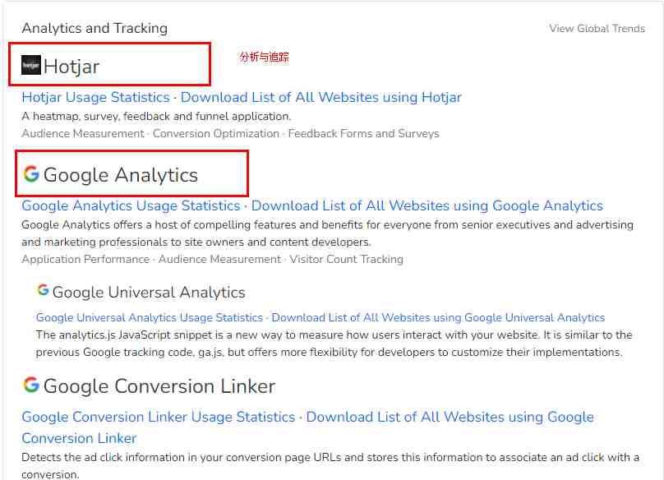Select Feedback Forms and Surveys tag
Screen dimensions: 664x480
point(364,133)
